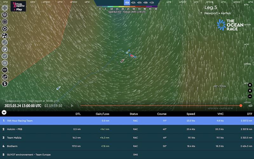Collapse leaderboard with chevron-down button
Image resolution: width=254 pixels, height=159 pixels.
coord(4,112)
